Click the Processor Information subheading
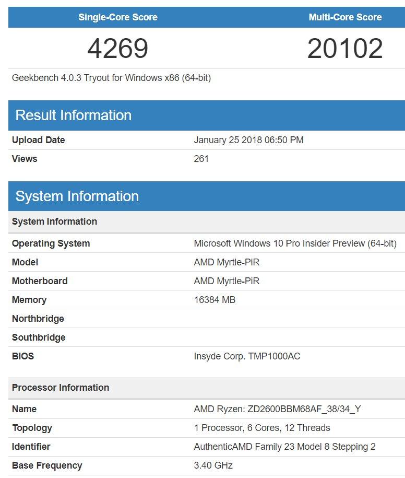The height and width of the screenshot is (478, 405). pos(61,388)
